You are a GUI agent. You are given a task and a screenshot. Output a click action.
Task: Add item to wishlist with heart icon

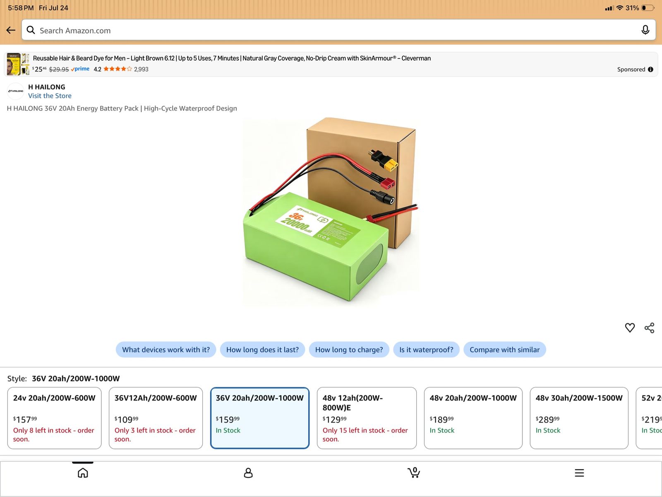click(x=630, y=328)
